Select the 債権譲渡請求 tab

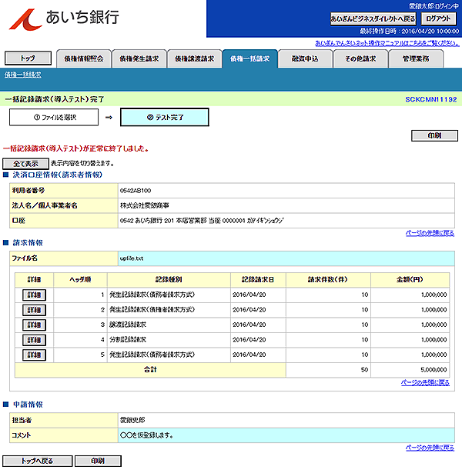(x=195, y=58)
